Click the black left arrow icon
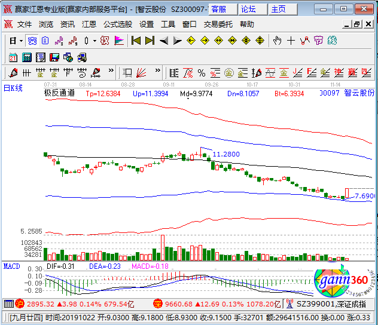Viewport: 378px width, 325px height. 164,41
